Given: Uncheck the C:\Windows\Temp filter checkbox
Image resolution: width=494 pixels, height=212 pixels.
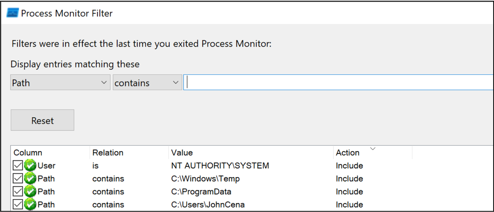Looking at the screenshot, I should point(18,179).
